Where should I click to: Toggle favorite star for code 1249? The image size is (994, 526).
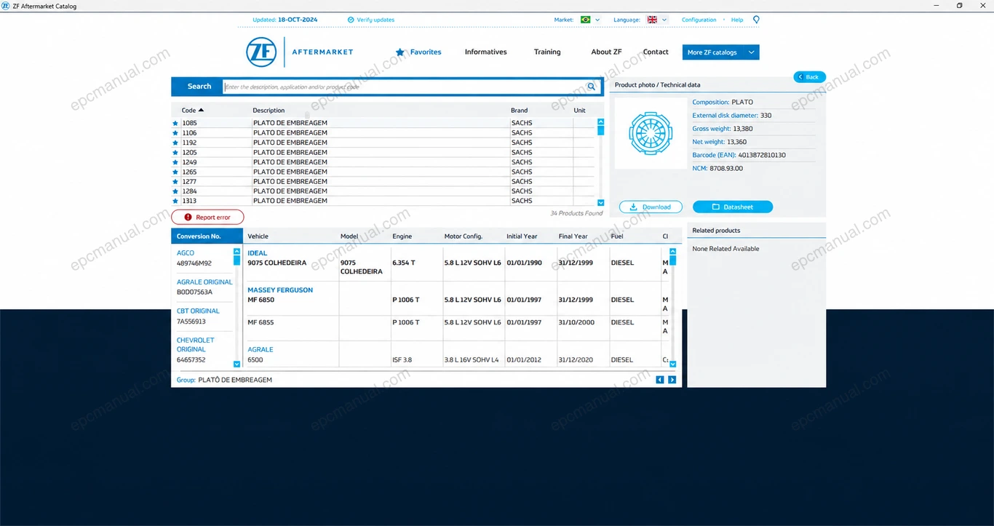click(175, 162)
